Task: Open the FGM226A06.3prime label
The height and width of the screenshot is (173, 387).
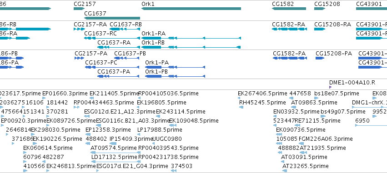Action: [x=326, y=139]
